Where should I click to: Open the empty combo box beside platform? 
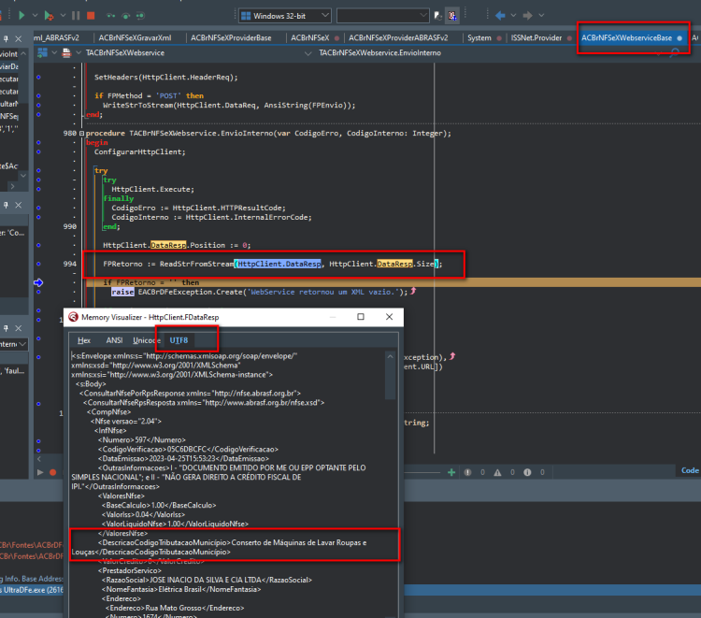pos(382,16)
